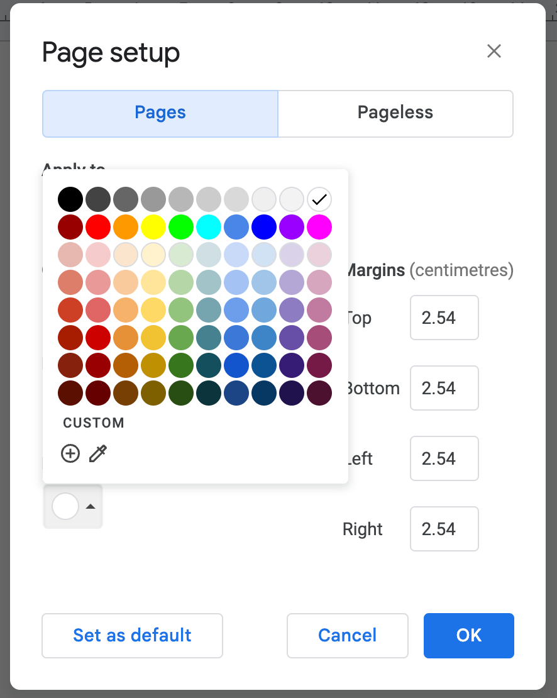557x698 pixels.
Task: Close the Page setup dialog
Action: [x=494, y=51]
